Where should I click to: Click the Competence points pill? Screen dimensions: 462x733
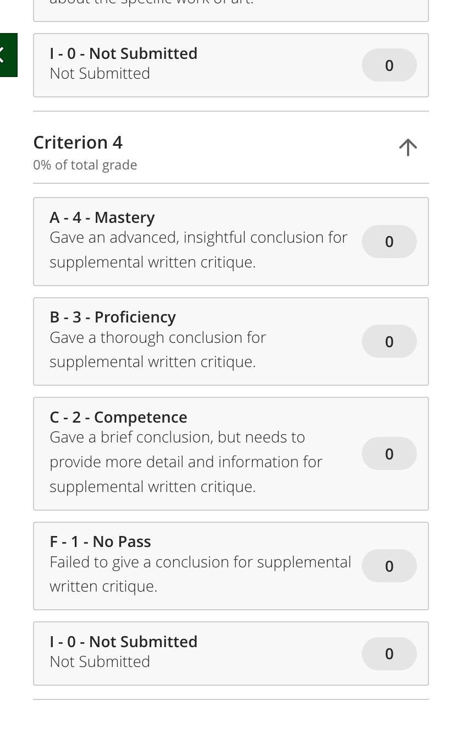[389, 453]
